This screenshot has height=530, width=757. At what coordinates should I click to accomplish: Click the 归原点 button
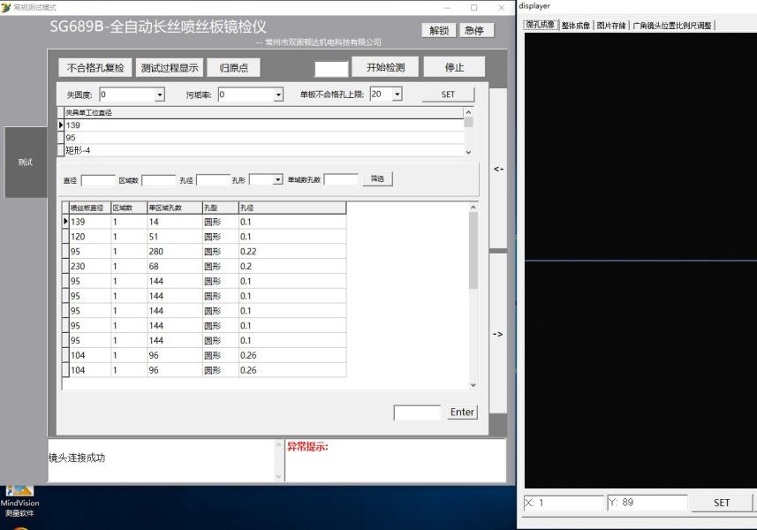point(234,68)
